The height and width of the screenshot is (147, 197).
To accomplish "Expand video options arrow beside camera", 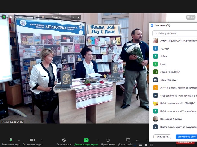I will pyautogui.click(x=42, y=140).
